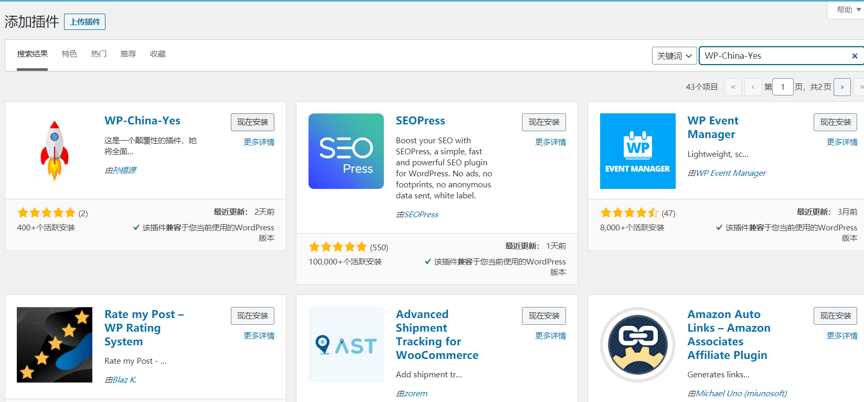This screenshot has height=402, width=864.
Task: Clear the search field with the X icon
Action: click(x=855, y=56)
